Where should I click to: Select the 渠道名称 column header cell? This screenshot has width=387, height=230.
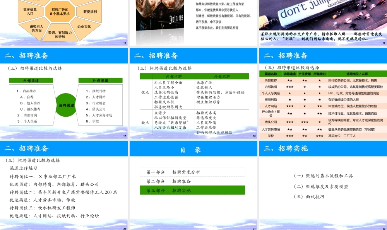pos(270,75)
